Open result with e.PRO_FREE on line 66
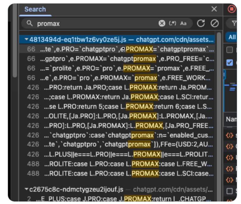The height and width of the screenshot is (204, 241). (117, 59)
